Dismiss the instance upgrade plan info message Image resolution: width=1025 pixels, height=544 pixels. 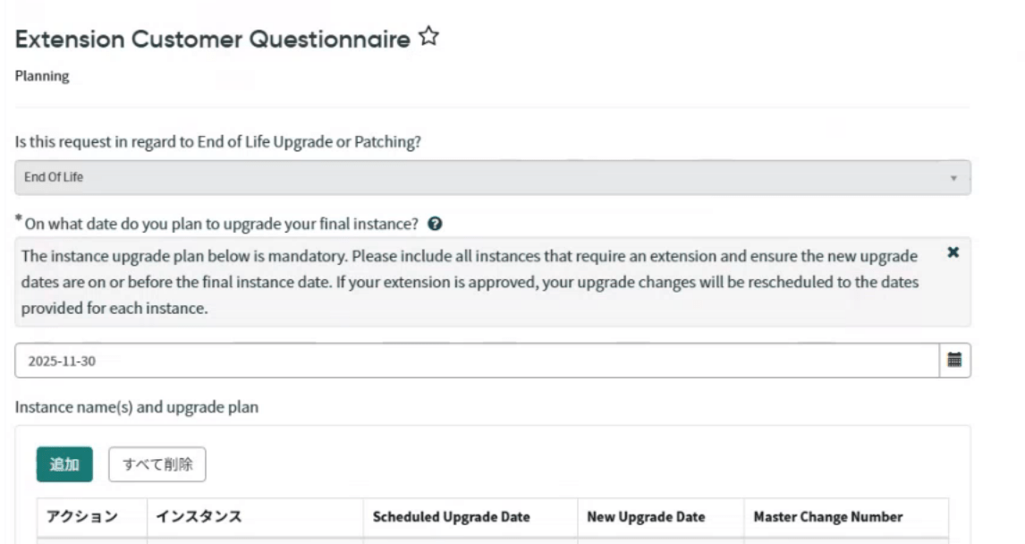coord(953,253)
